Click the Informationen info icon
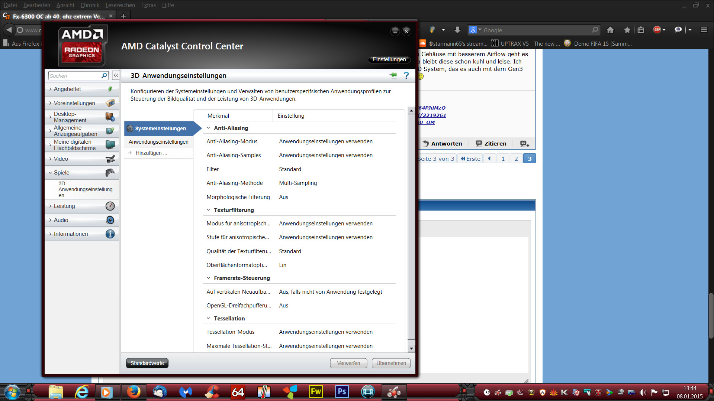This screenshot has width=714, height=401. coord(110,234)
